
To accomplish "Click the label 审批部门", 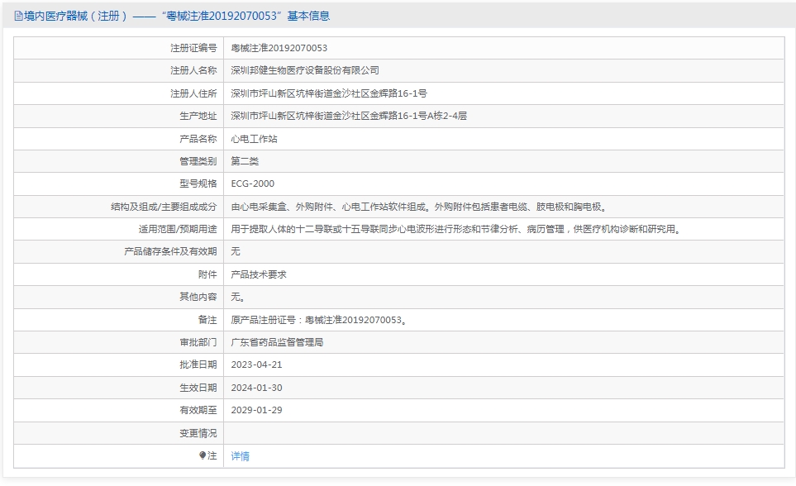I will [x=198, y=342].
